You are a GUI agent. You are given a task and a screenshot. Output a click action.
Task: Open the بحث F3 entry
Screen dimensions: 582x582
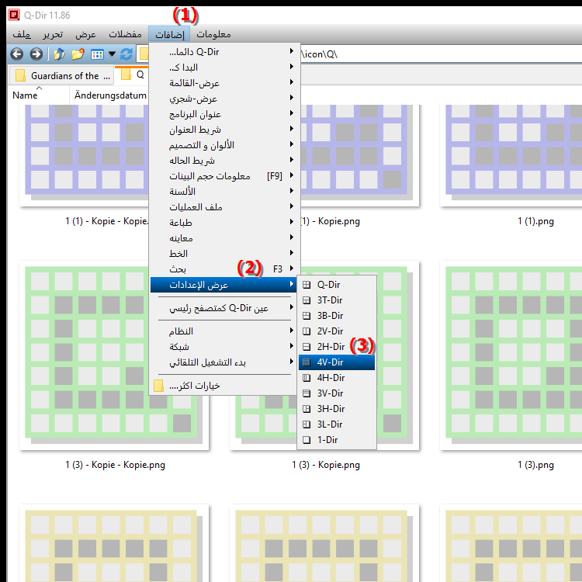(x=223, y=269)
